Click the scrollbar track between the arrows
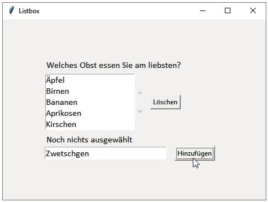268x202 pixels. pyautogui.click(x=140, y=102)
